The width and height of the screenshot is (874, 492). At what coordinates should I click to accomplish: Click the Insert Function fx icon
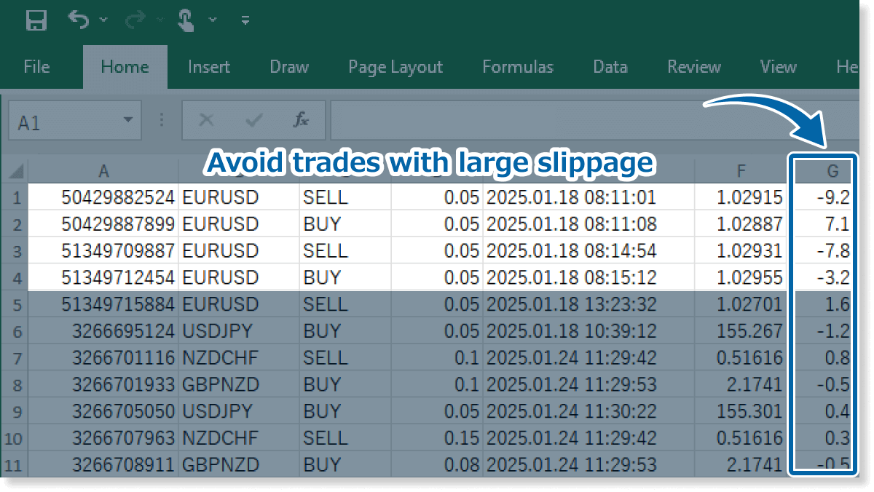(x=301, y=121)
